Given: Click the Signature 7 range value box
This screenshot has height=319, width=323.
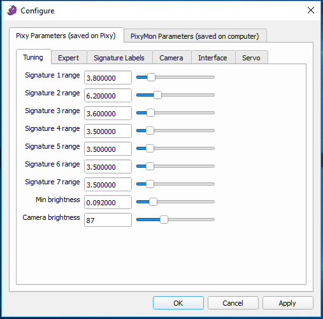Looking at the screenshot, I should [108, 184].
